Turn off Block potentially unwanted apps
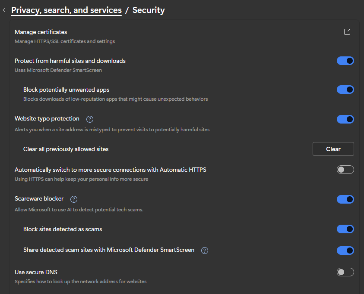 pos(345,90)
